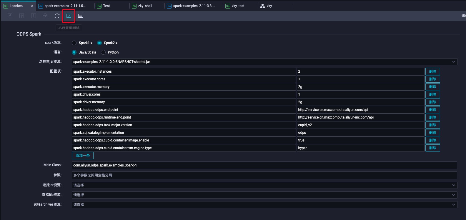
Task: Delete the cupid.container.vm.engine.type row
Action: point(432,148)
